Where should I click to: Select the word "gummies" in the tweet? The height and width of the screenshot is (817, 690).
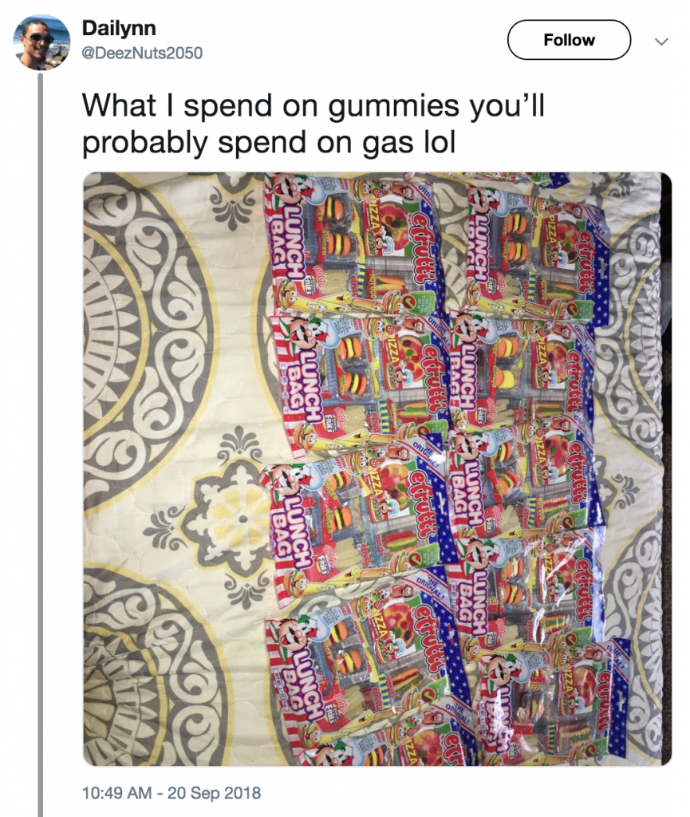tap(394, 108)
